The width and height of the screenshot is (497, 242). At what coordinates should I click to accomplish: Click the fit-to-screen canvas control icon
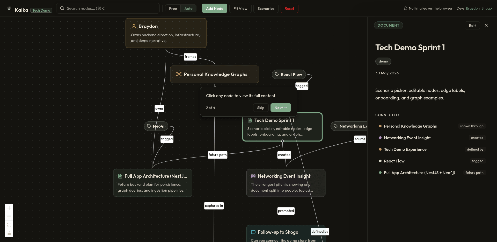coord(9,225)
